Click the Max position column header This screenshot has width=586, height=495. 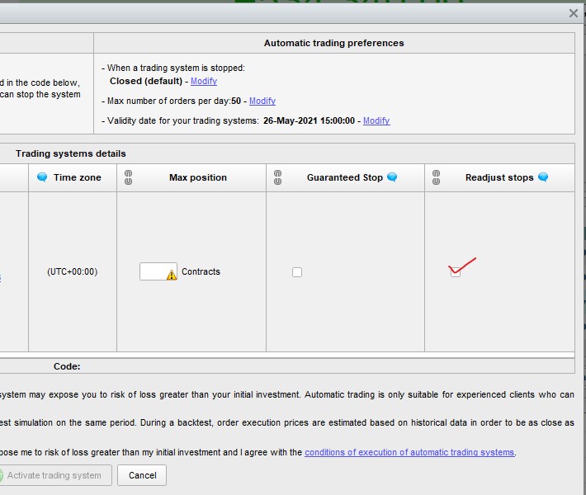198,177
